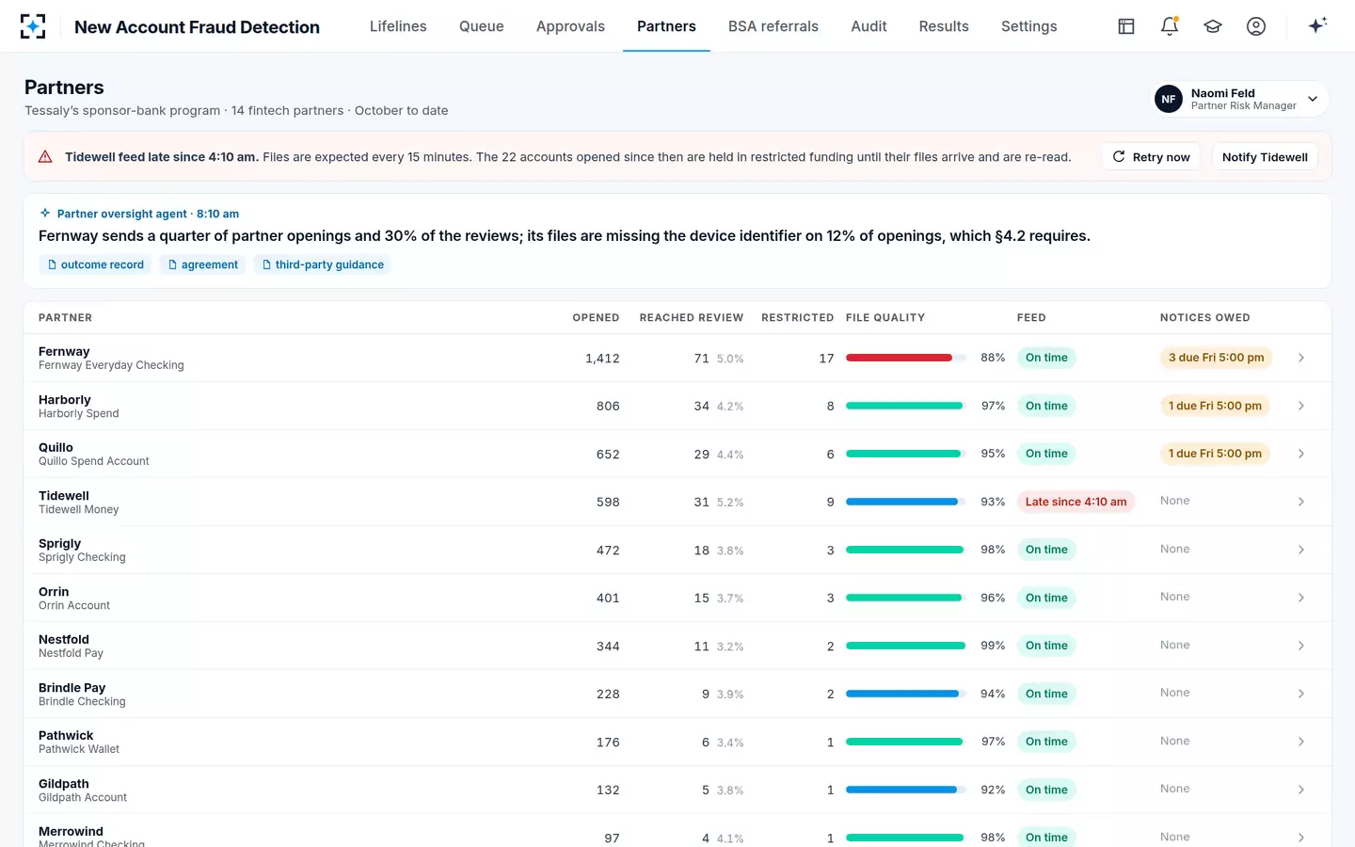The height and width of the screenshot is (847, 1355).
Task: Open the notifications bell
Action: [1170, 26]
